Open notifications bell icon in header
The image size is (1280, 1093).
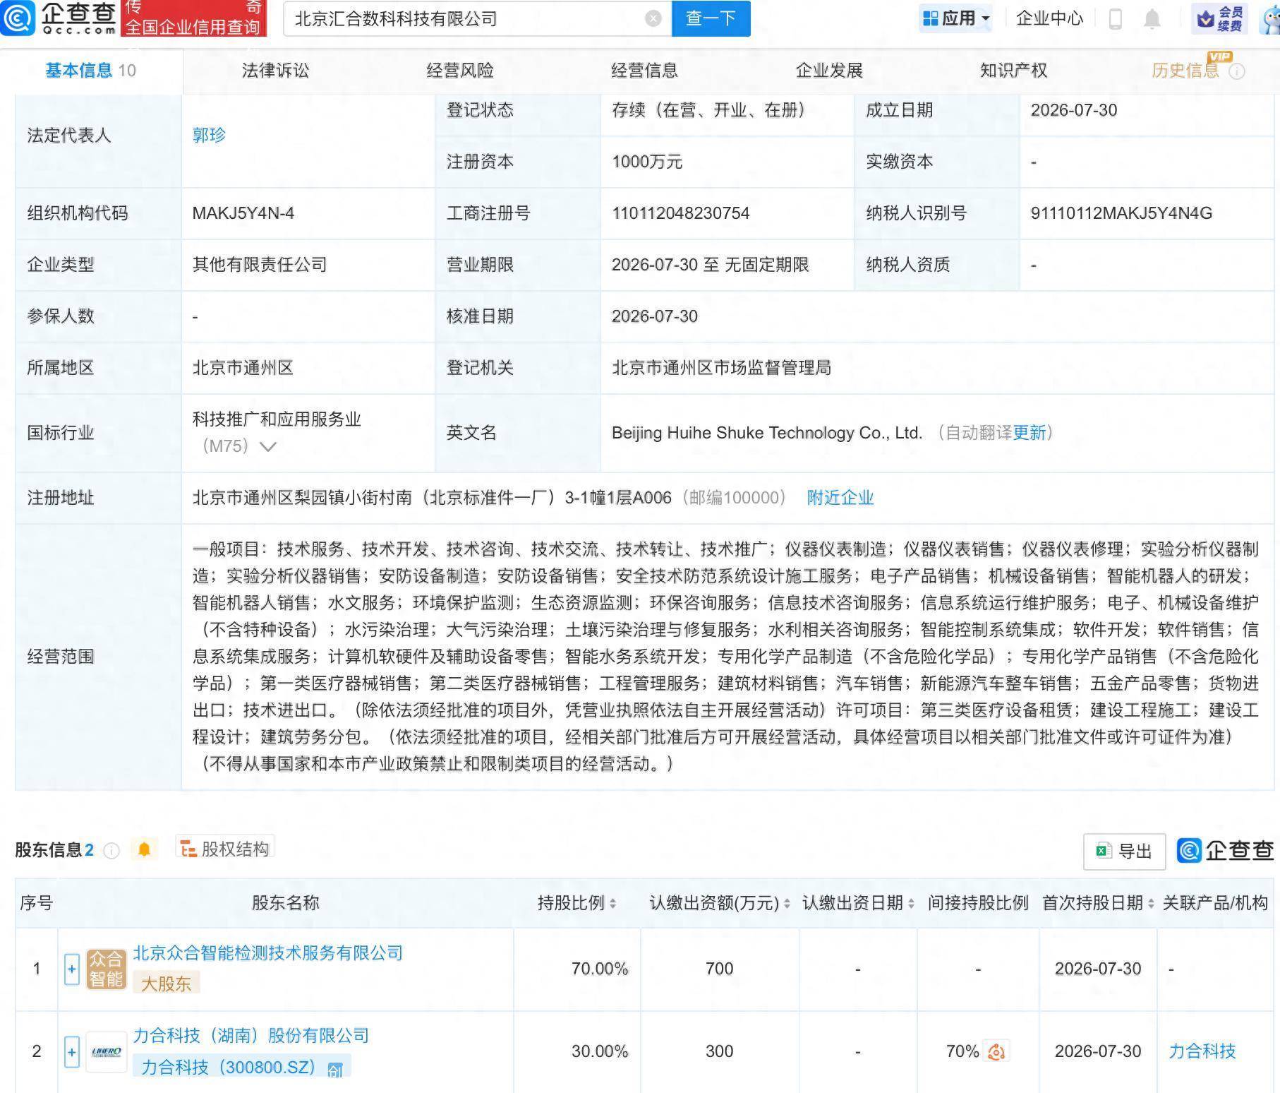coord(1152,19)
